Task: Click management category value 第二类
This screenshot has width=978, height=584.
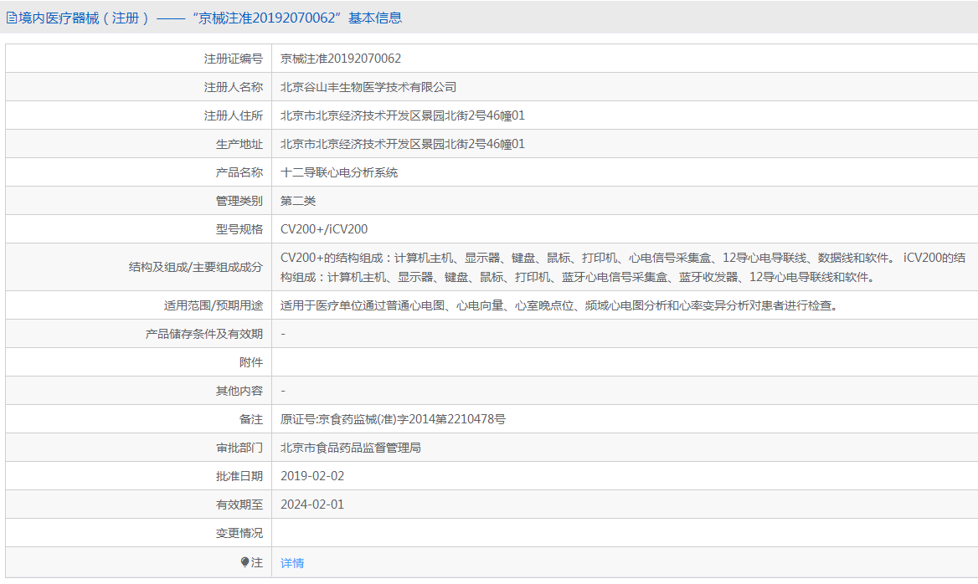Action: tap(298, 201)
